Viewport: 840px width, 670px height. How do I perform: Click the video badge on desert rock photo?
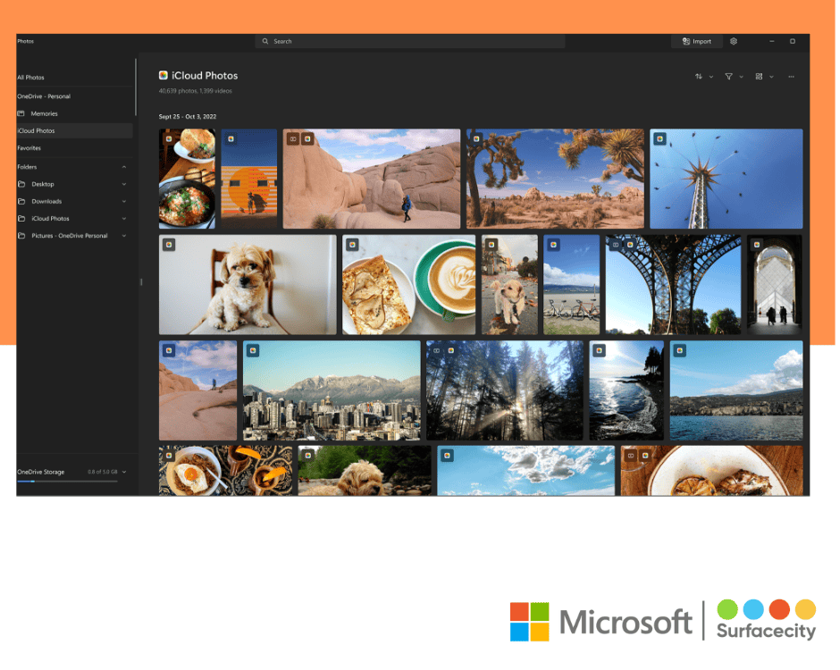click(292, 138)
